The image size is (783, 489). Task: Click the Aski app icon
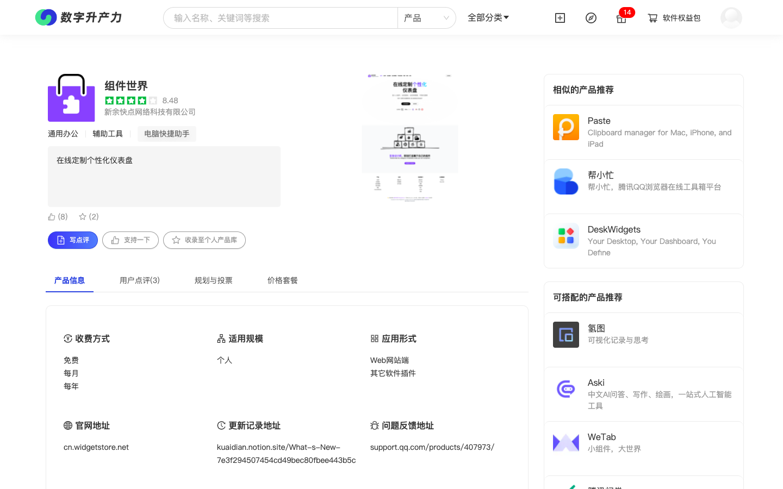tap(566, 389)
